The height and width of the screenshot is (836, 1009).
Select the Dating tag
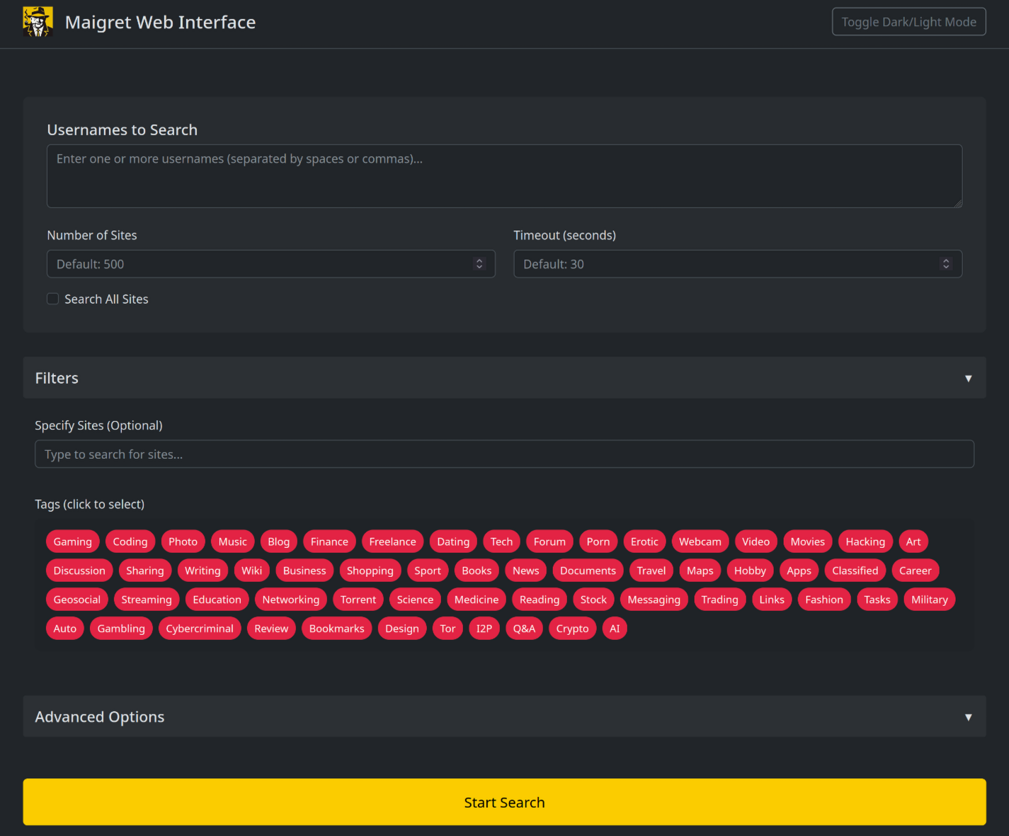coord(452,541)
